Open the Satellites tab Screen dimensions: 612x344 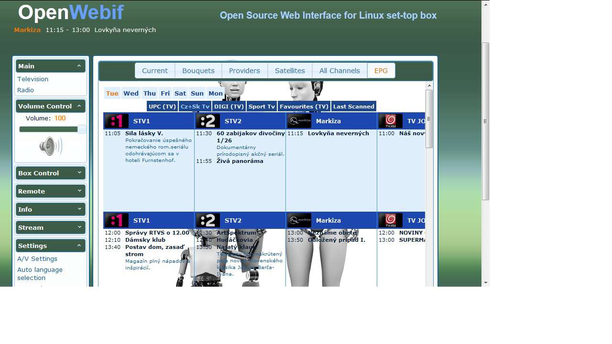click(290, 71)
